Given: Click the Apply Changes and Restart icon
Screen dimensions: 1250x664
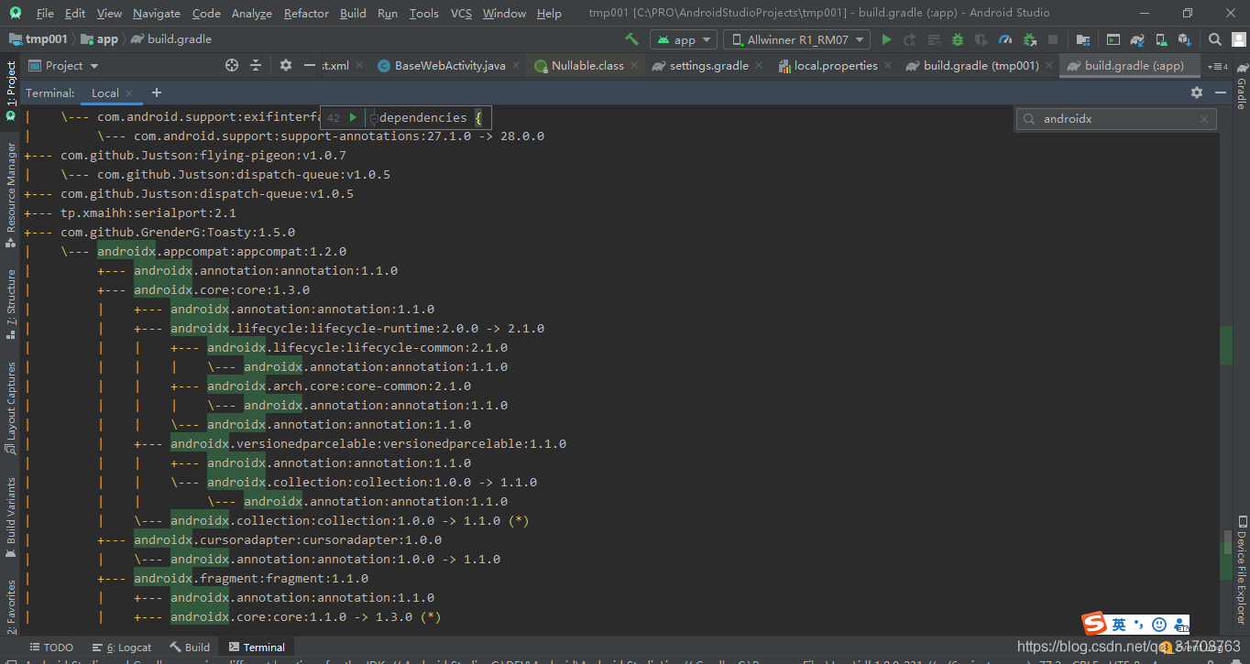Looking at the screenshot, I should coord(910,39).
